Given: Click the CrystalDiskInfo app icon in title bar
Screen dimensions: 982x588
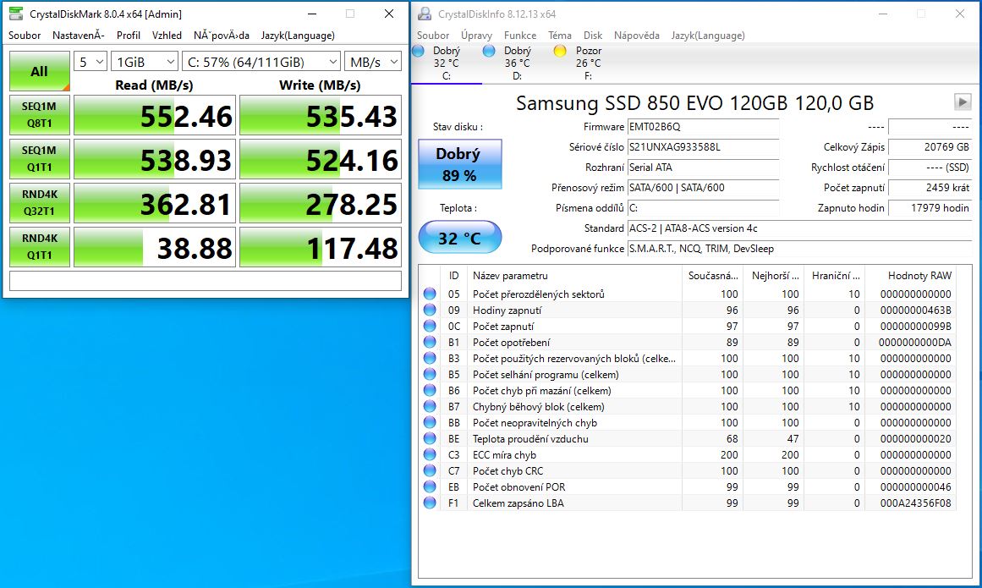Looking at the screenshot, I should [x=425, y=14].
